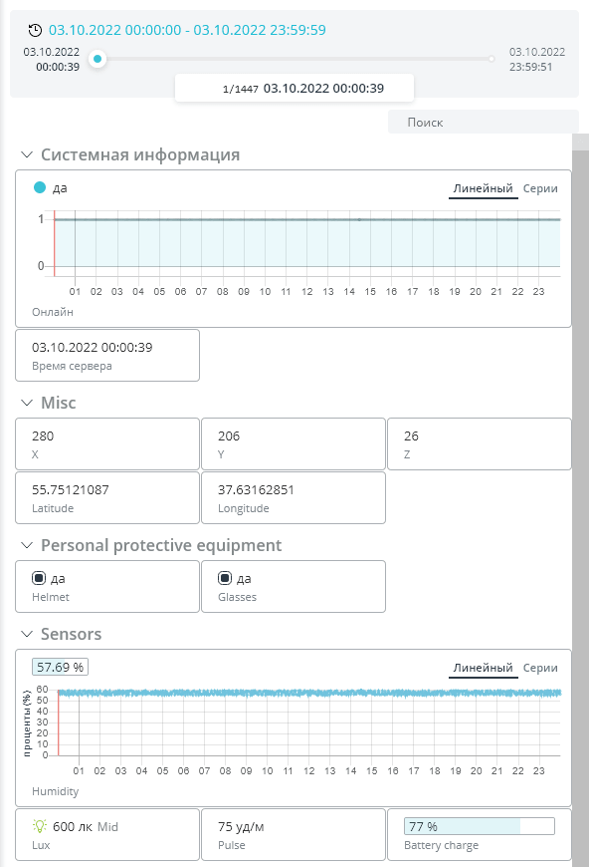Open the date range 03.10.2022 link

tap(187, 30)
